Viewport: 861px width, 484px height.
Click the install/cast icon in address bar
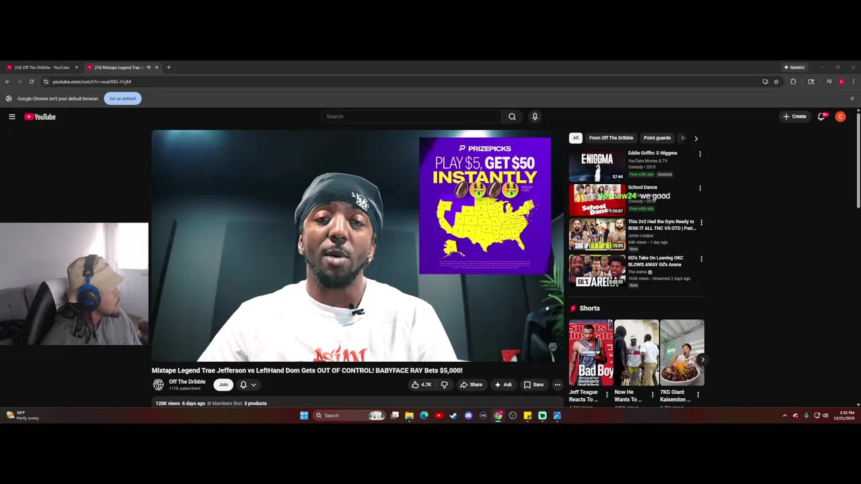tap(765, 81)
